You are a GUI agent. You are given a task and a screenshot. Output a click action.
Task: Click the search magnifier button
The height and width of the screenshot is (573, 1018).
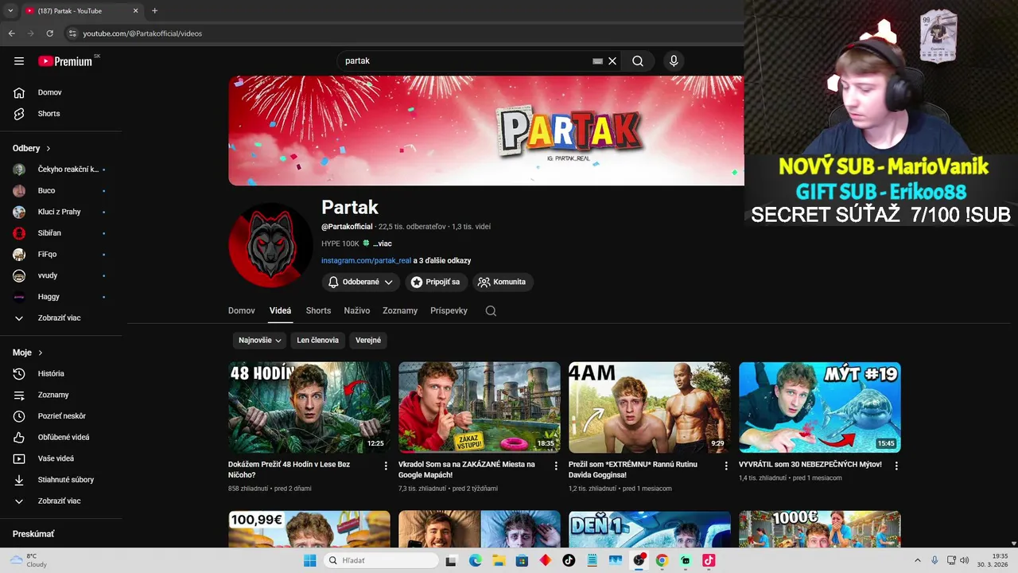[x=638, y=60]
